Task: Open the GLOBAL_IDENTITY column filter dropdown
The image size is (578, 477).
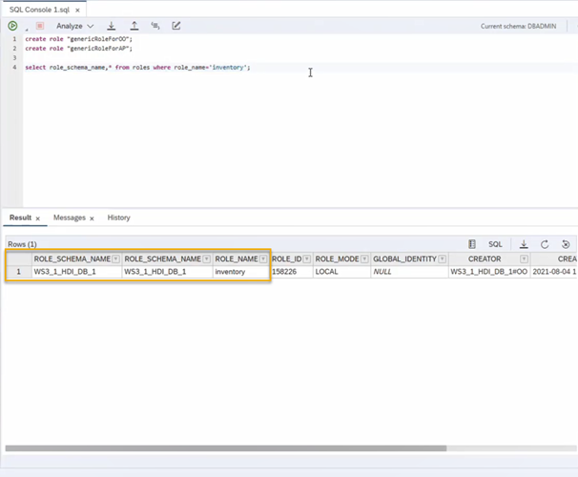Action: 442,259
